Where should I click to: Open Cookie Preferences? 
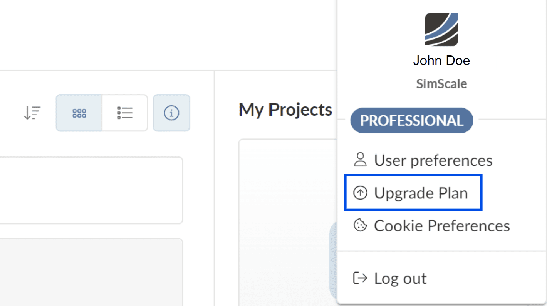[x=441, y=226]
